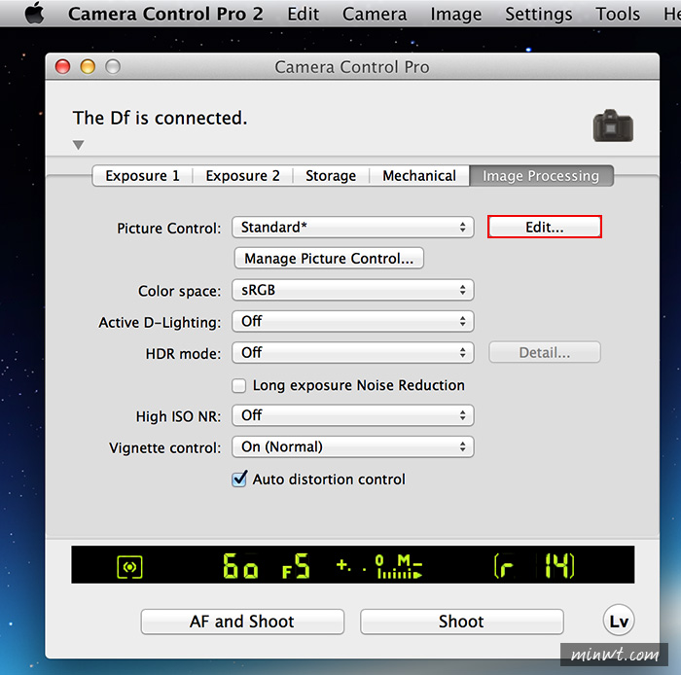Click 'The Df is connected.' status text
The height and width of the screenshot is (675, 681).
pyautogui.click(x=160, y=118)
